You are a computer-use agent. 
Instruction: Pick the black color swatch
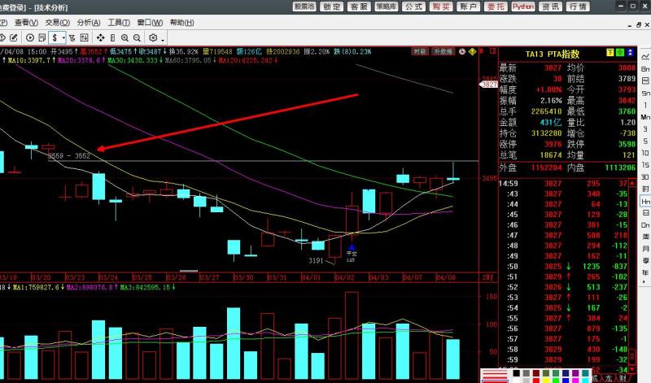(x=516, y=373)
